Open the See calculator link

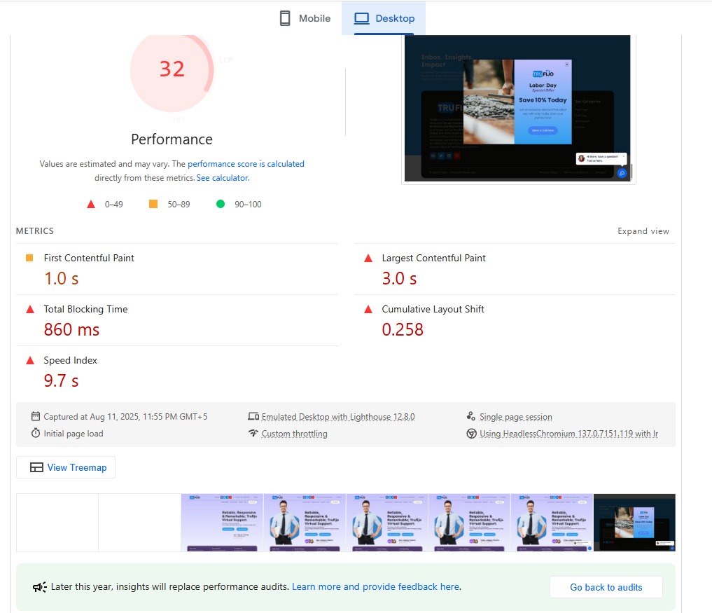pos(223,178)
